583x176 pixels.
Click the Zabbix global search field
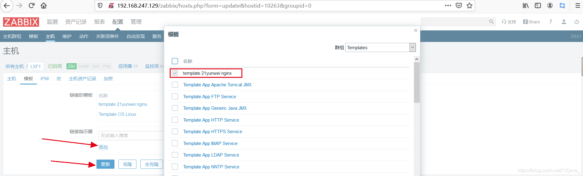pos(458,22)
